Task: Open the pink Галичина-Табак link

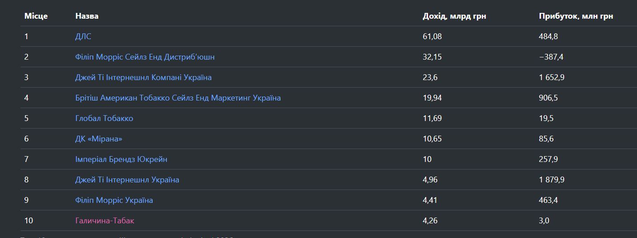Action: pyautogui.click(x=105, y=221)
